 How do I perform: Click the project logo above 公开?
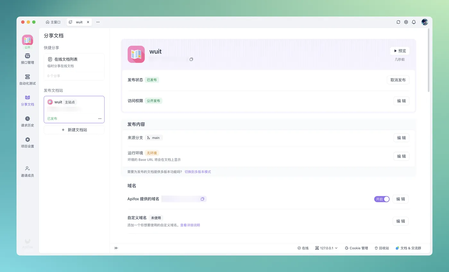tap(27, 40)
